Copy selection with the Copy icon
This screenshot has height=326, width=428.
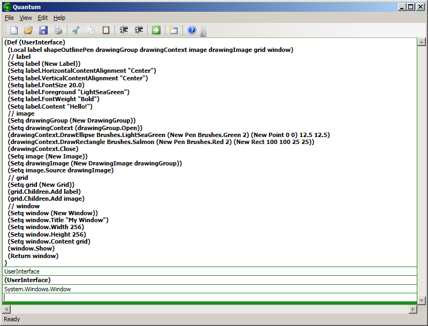click(91, 30)
